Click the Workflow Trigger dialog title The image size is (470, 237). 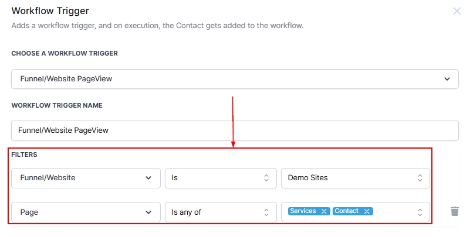(x=50, y=11)
